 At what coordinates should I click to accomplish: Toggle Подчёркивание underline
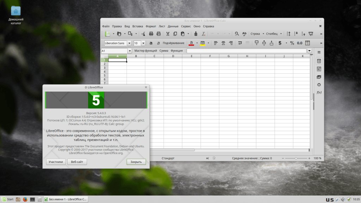173,43
